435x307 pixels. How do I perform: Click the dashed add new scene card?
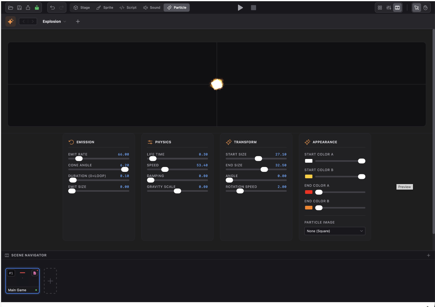(50, 281)
